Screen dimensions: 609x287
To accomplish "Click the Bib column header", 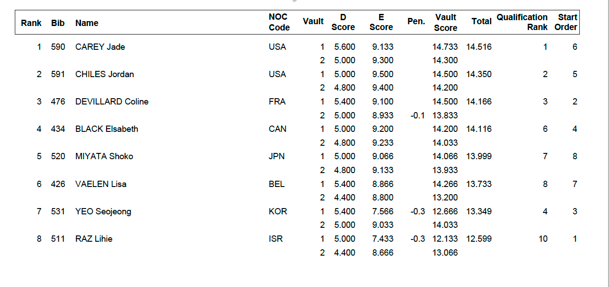I will (x=57, y=23).
